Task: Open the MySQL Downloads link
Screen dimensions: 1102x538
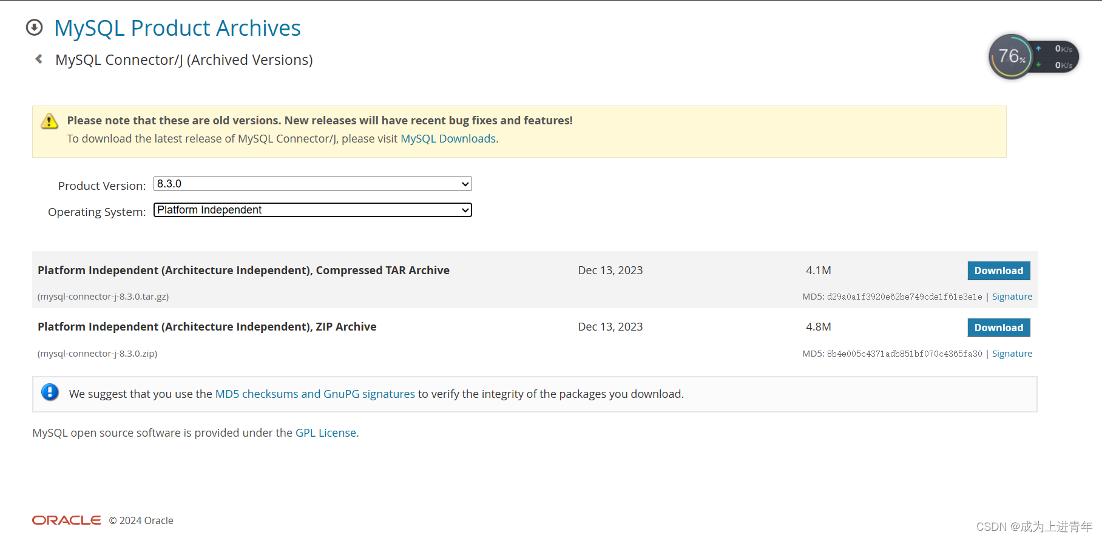Action: (448, 139)
